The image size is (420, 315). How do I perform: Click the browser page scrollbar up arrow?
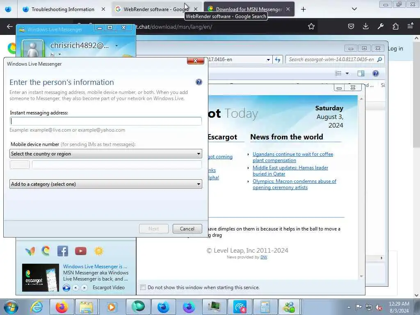[x=417, y=38]
